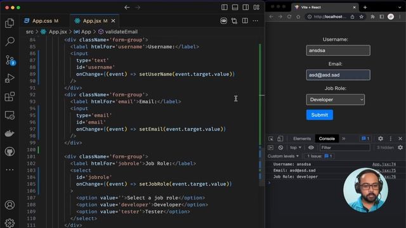The height and width of the screenshot is (228, 406).
Task: Toggle DevTools device toolbar
Action: click(280, 139)
